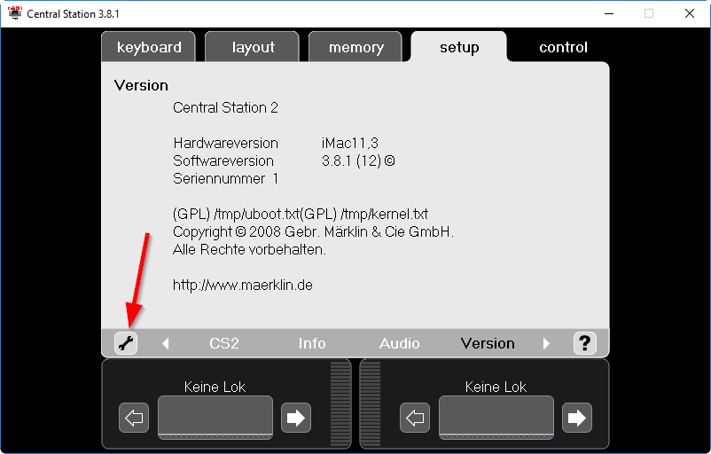
Task: Click the left arrow in the left locomotive panel
Action: pyautogui.click(x=134, y=418)
